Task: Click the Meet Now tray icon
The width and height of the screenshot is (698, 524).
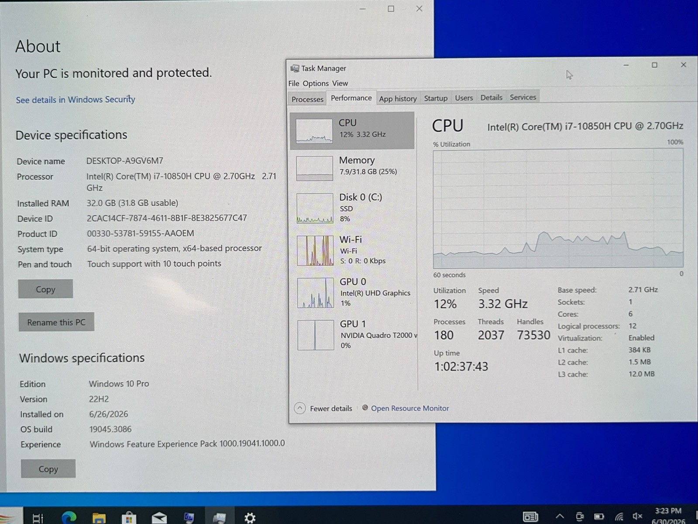Action: 579,517
